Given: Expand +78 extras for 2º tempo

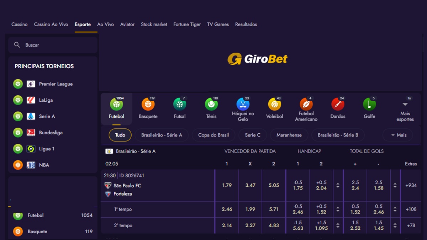Looking at the screenshot, I should (411, 225).
